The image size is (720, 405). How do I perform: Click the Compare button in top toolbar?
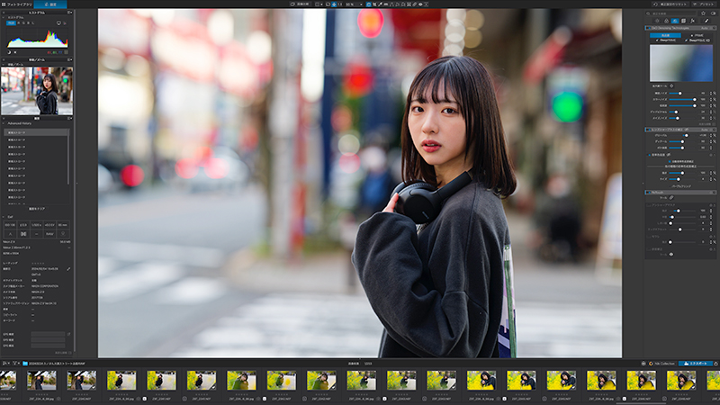click(300, 4)
